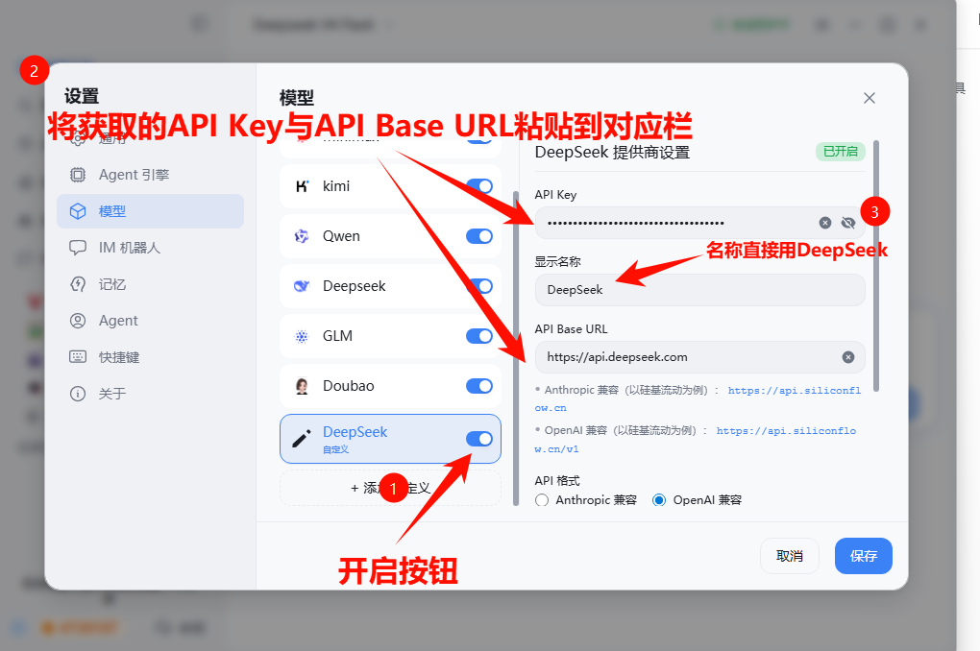Toggle the custom DeepSeek 自定义 switch
Viewport: 980px width, 651px height.
click(x=479, y=439)
